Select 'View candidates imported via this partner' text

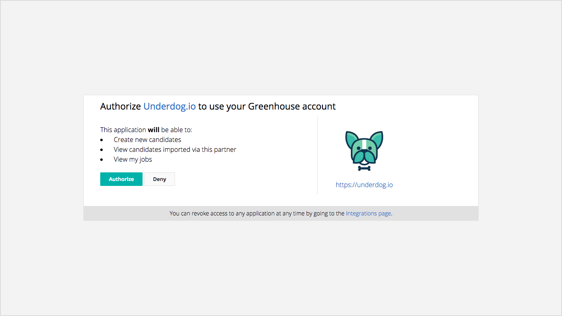175,149
